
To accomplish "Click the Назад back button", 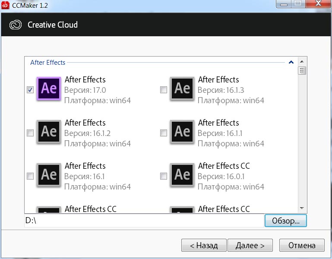I will 204,245.
